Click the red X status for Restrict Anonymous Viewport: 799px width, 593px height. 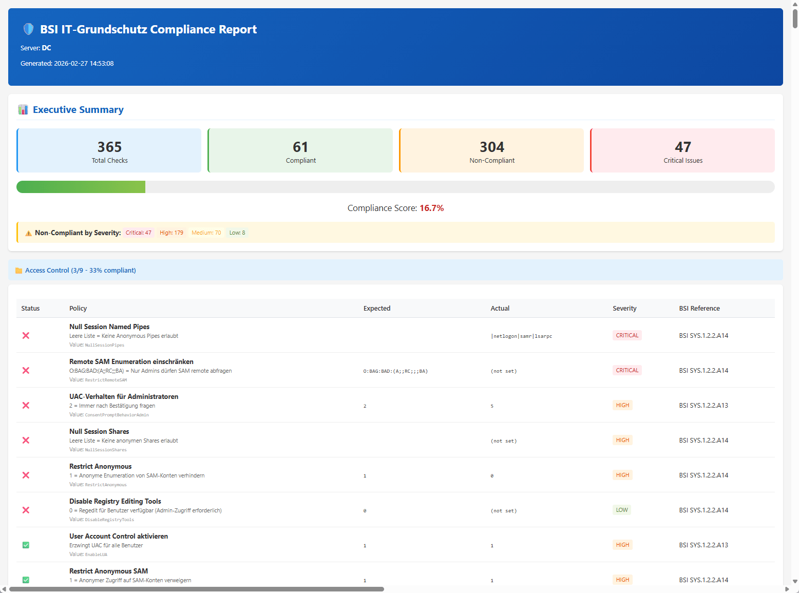pos(26,475)
